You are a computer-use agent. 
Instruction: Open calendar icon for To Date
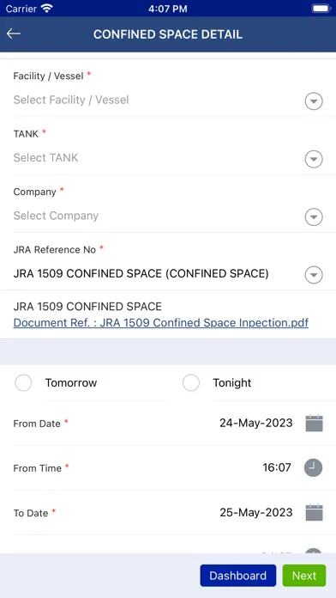(x=314, y=513)
